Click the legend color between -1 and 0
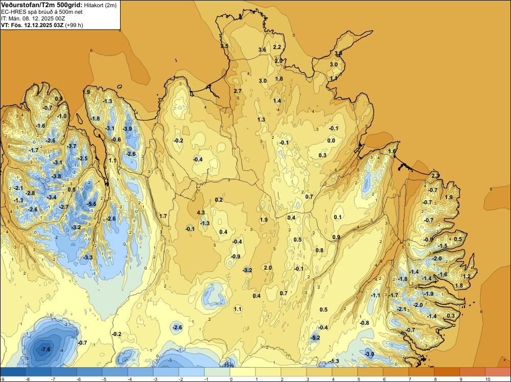Image resolution: width=511 pixels, height=382 pixels. coord(217,372)
